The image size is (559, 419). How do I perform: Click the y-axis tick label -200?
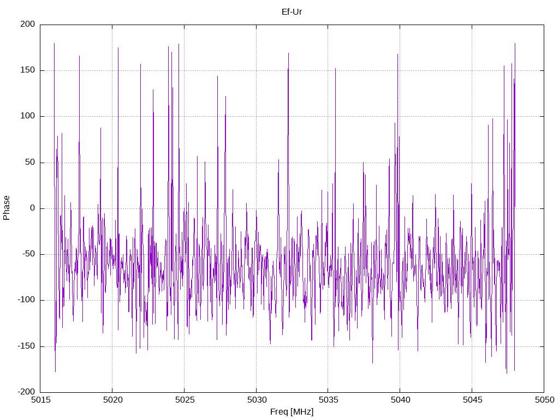(x=26, y=392)
